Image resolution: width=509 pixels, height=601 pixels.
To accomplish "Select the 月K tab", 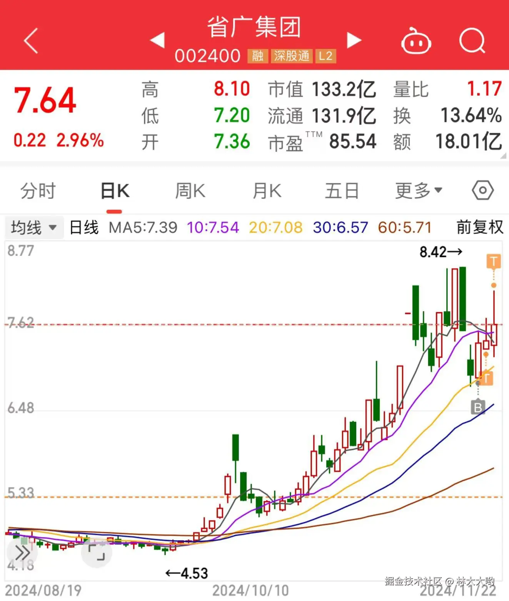I will pyautogui.click(x=267, y=191).
